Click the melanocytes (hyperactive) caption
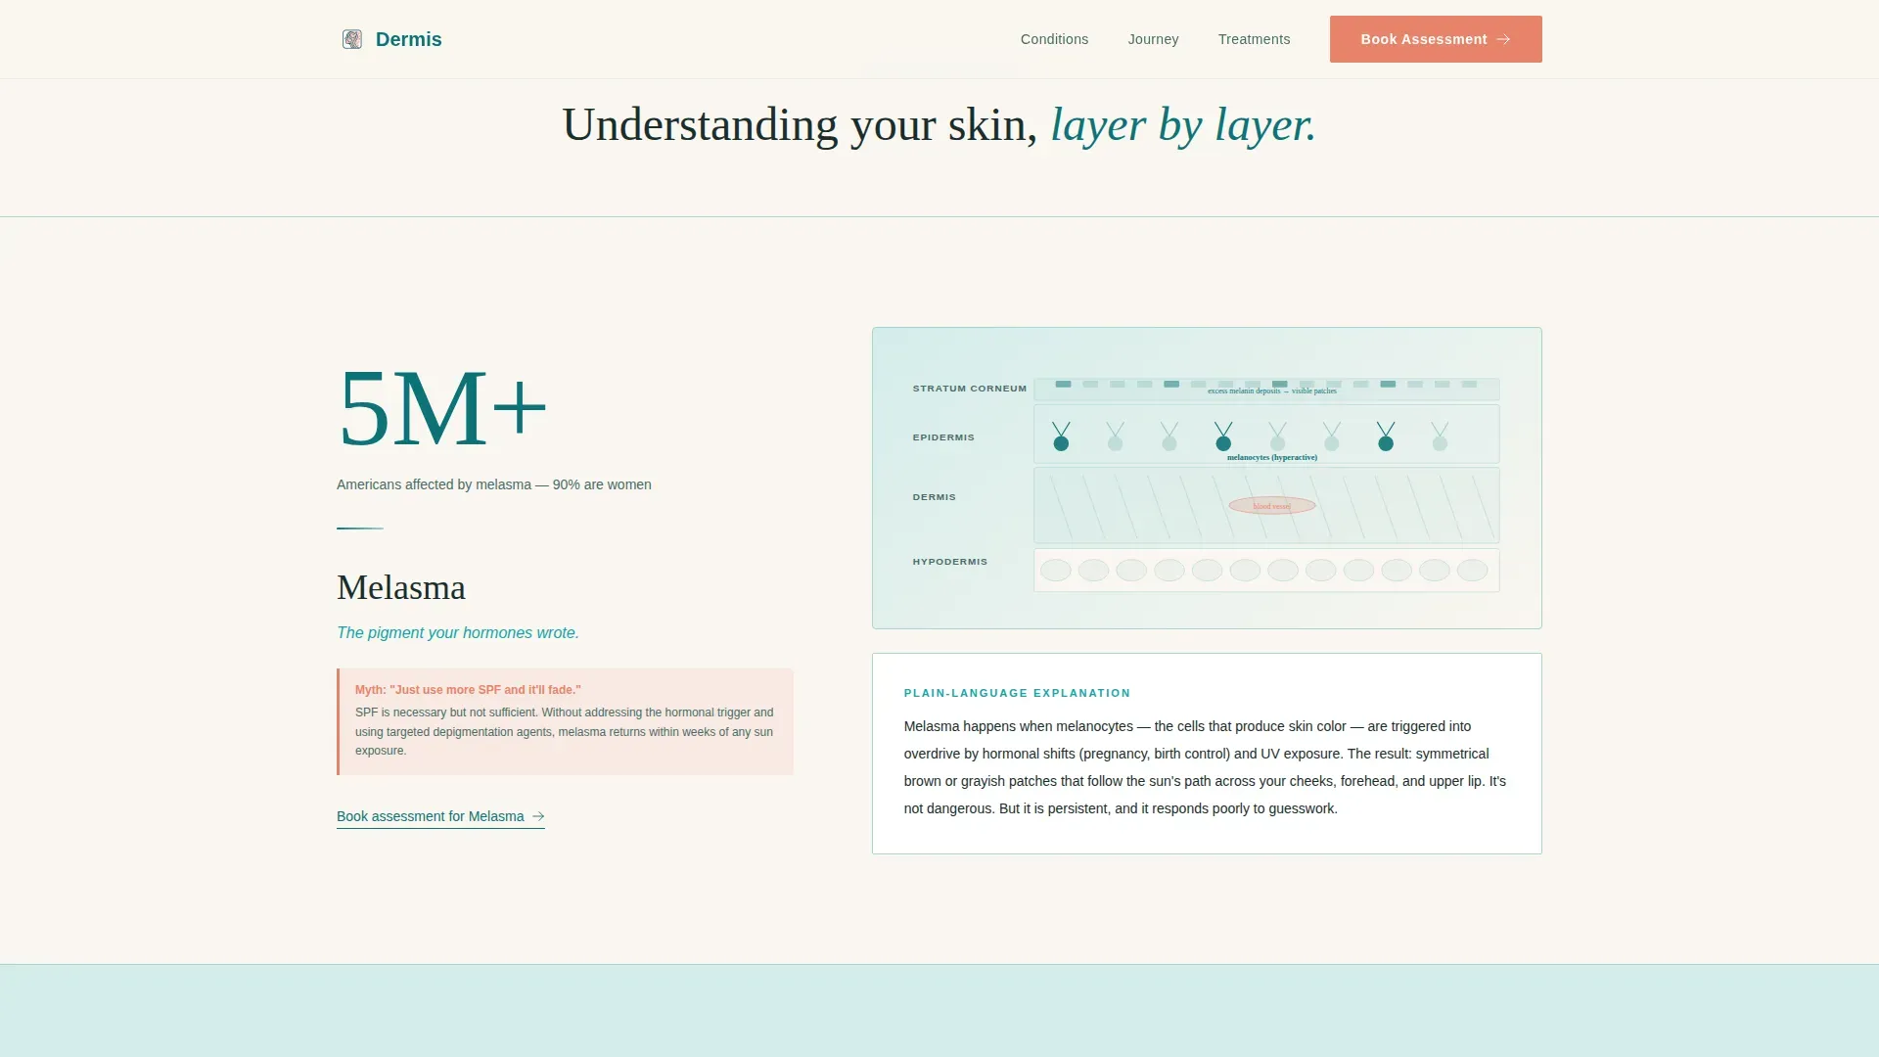 (x=1272, y=457)
